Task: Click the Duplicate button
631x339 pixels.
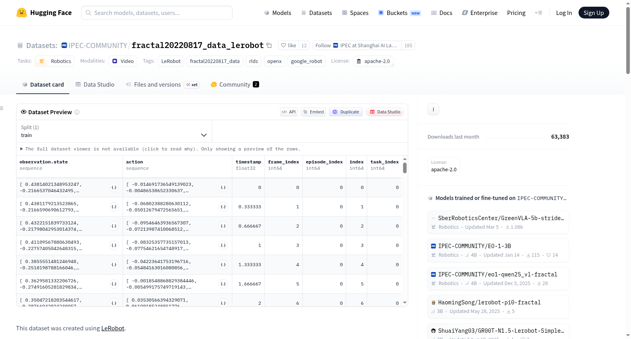Action: (x=346, y=112)
